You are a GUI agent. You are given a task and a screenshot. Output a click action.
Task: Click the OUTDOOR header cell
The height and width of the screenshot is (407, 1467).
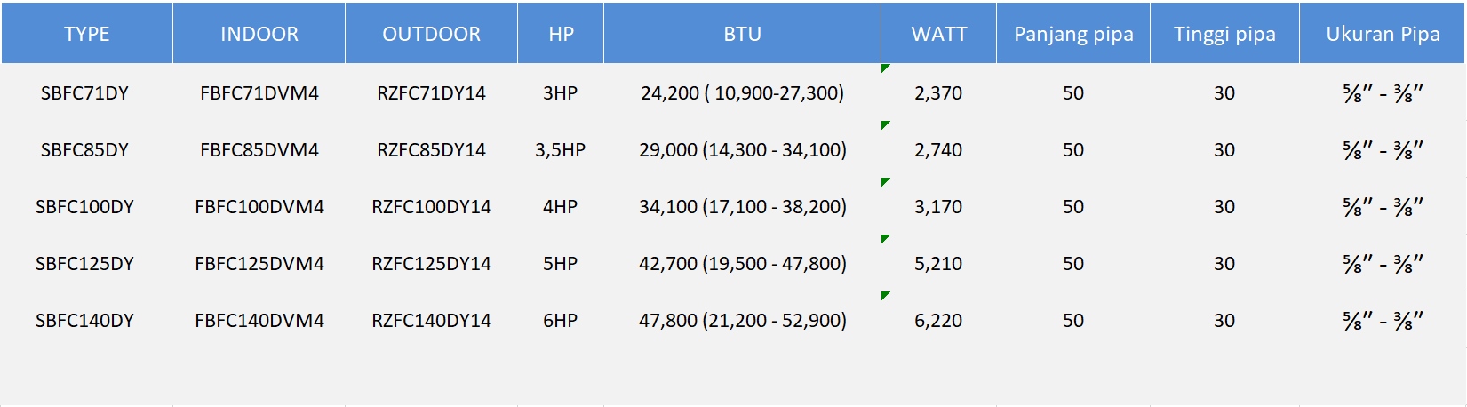click(x=431, y=34)
